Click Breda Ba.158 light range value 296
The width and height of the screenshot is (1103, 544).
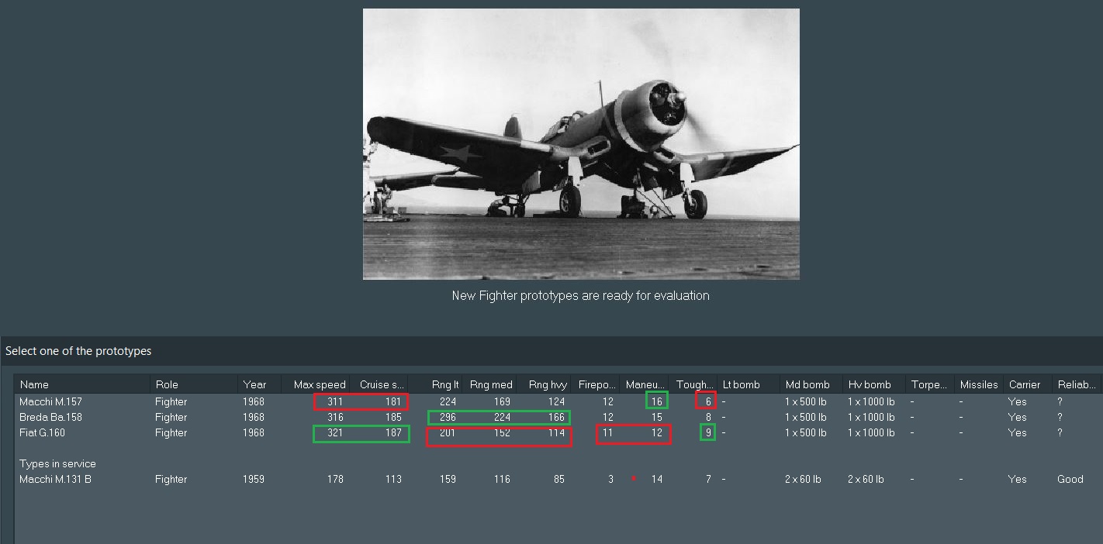pyautogui.click(x=448, y=418)
